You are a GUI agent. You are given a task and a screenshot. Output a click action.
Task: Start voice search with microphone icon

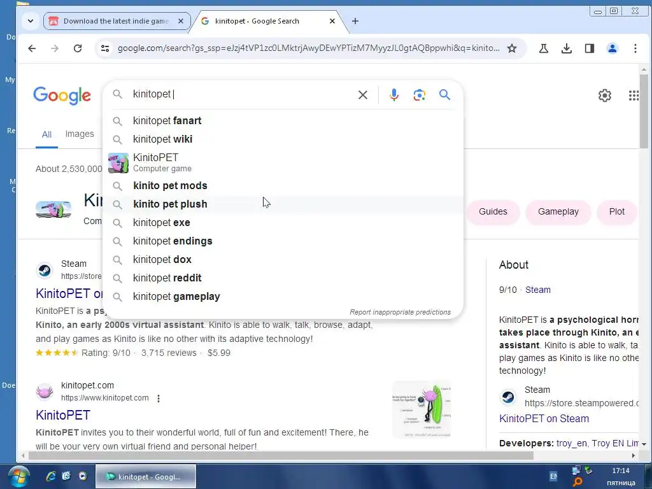pos(393,95)
